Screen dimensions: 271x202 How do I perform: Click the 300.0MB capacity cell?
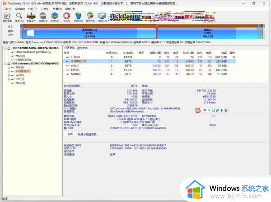pos(221,70)
